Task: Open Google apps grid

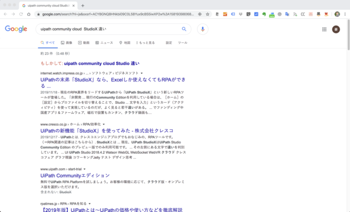Action: [x=324, y=29]
